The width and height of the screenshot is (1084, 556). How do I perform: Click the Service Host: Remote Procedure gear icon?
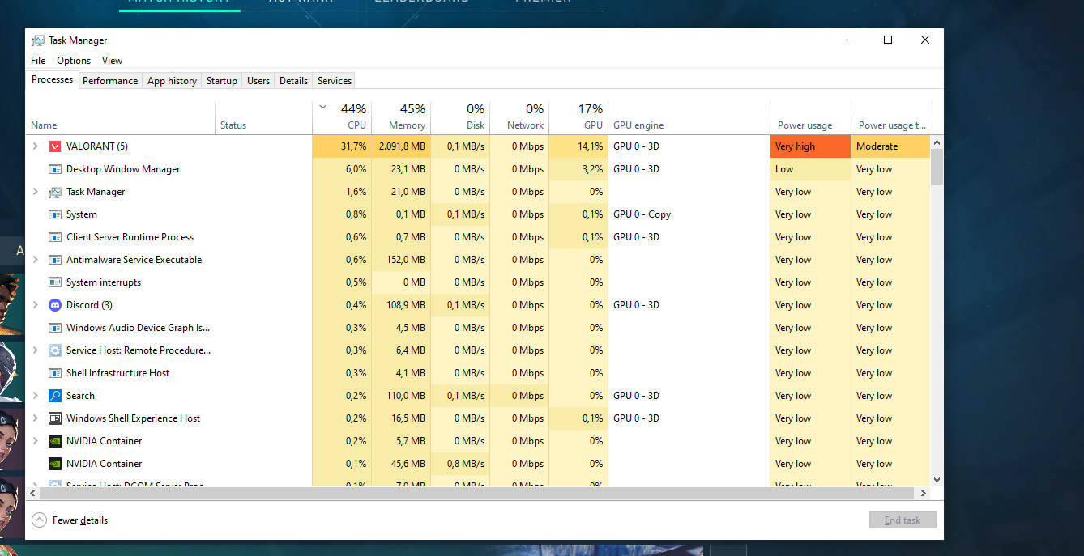pyautogui.click(x=55, y=350)
